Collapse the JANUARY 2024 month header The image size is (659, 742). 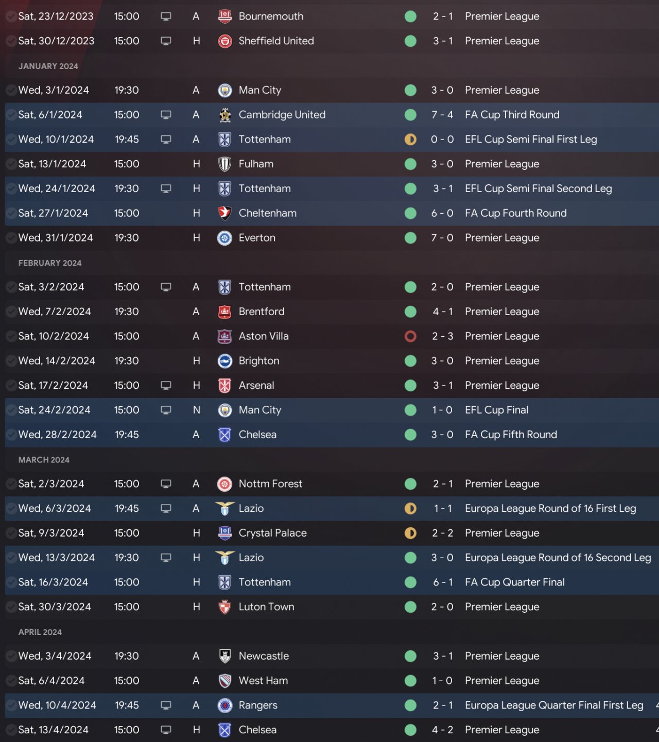pos(48,66)
